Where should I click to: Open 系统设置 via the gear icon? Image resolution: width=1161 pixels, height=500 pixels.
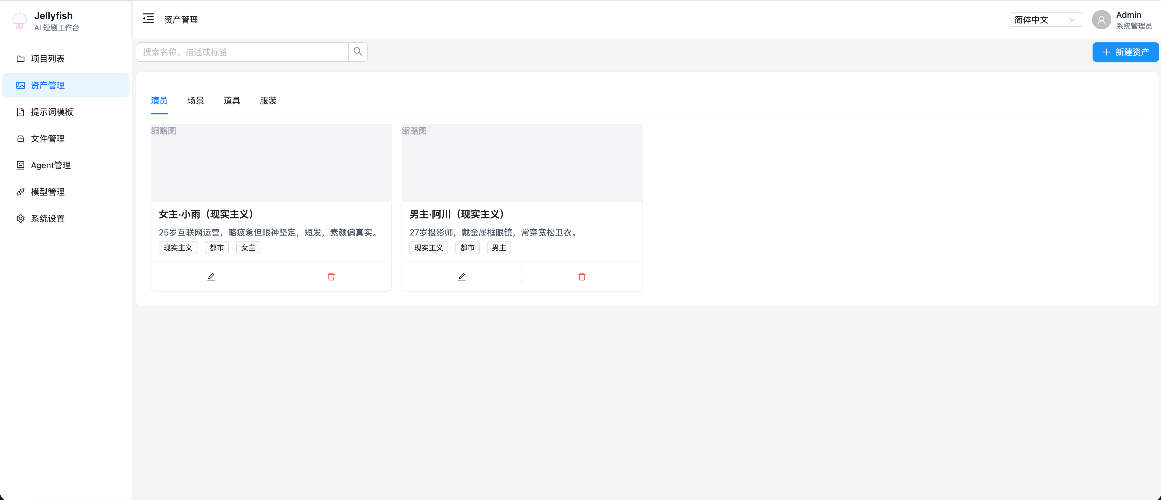coord(20,218)
